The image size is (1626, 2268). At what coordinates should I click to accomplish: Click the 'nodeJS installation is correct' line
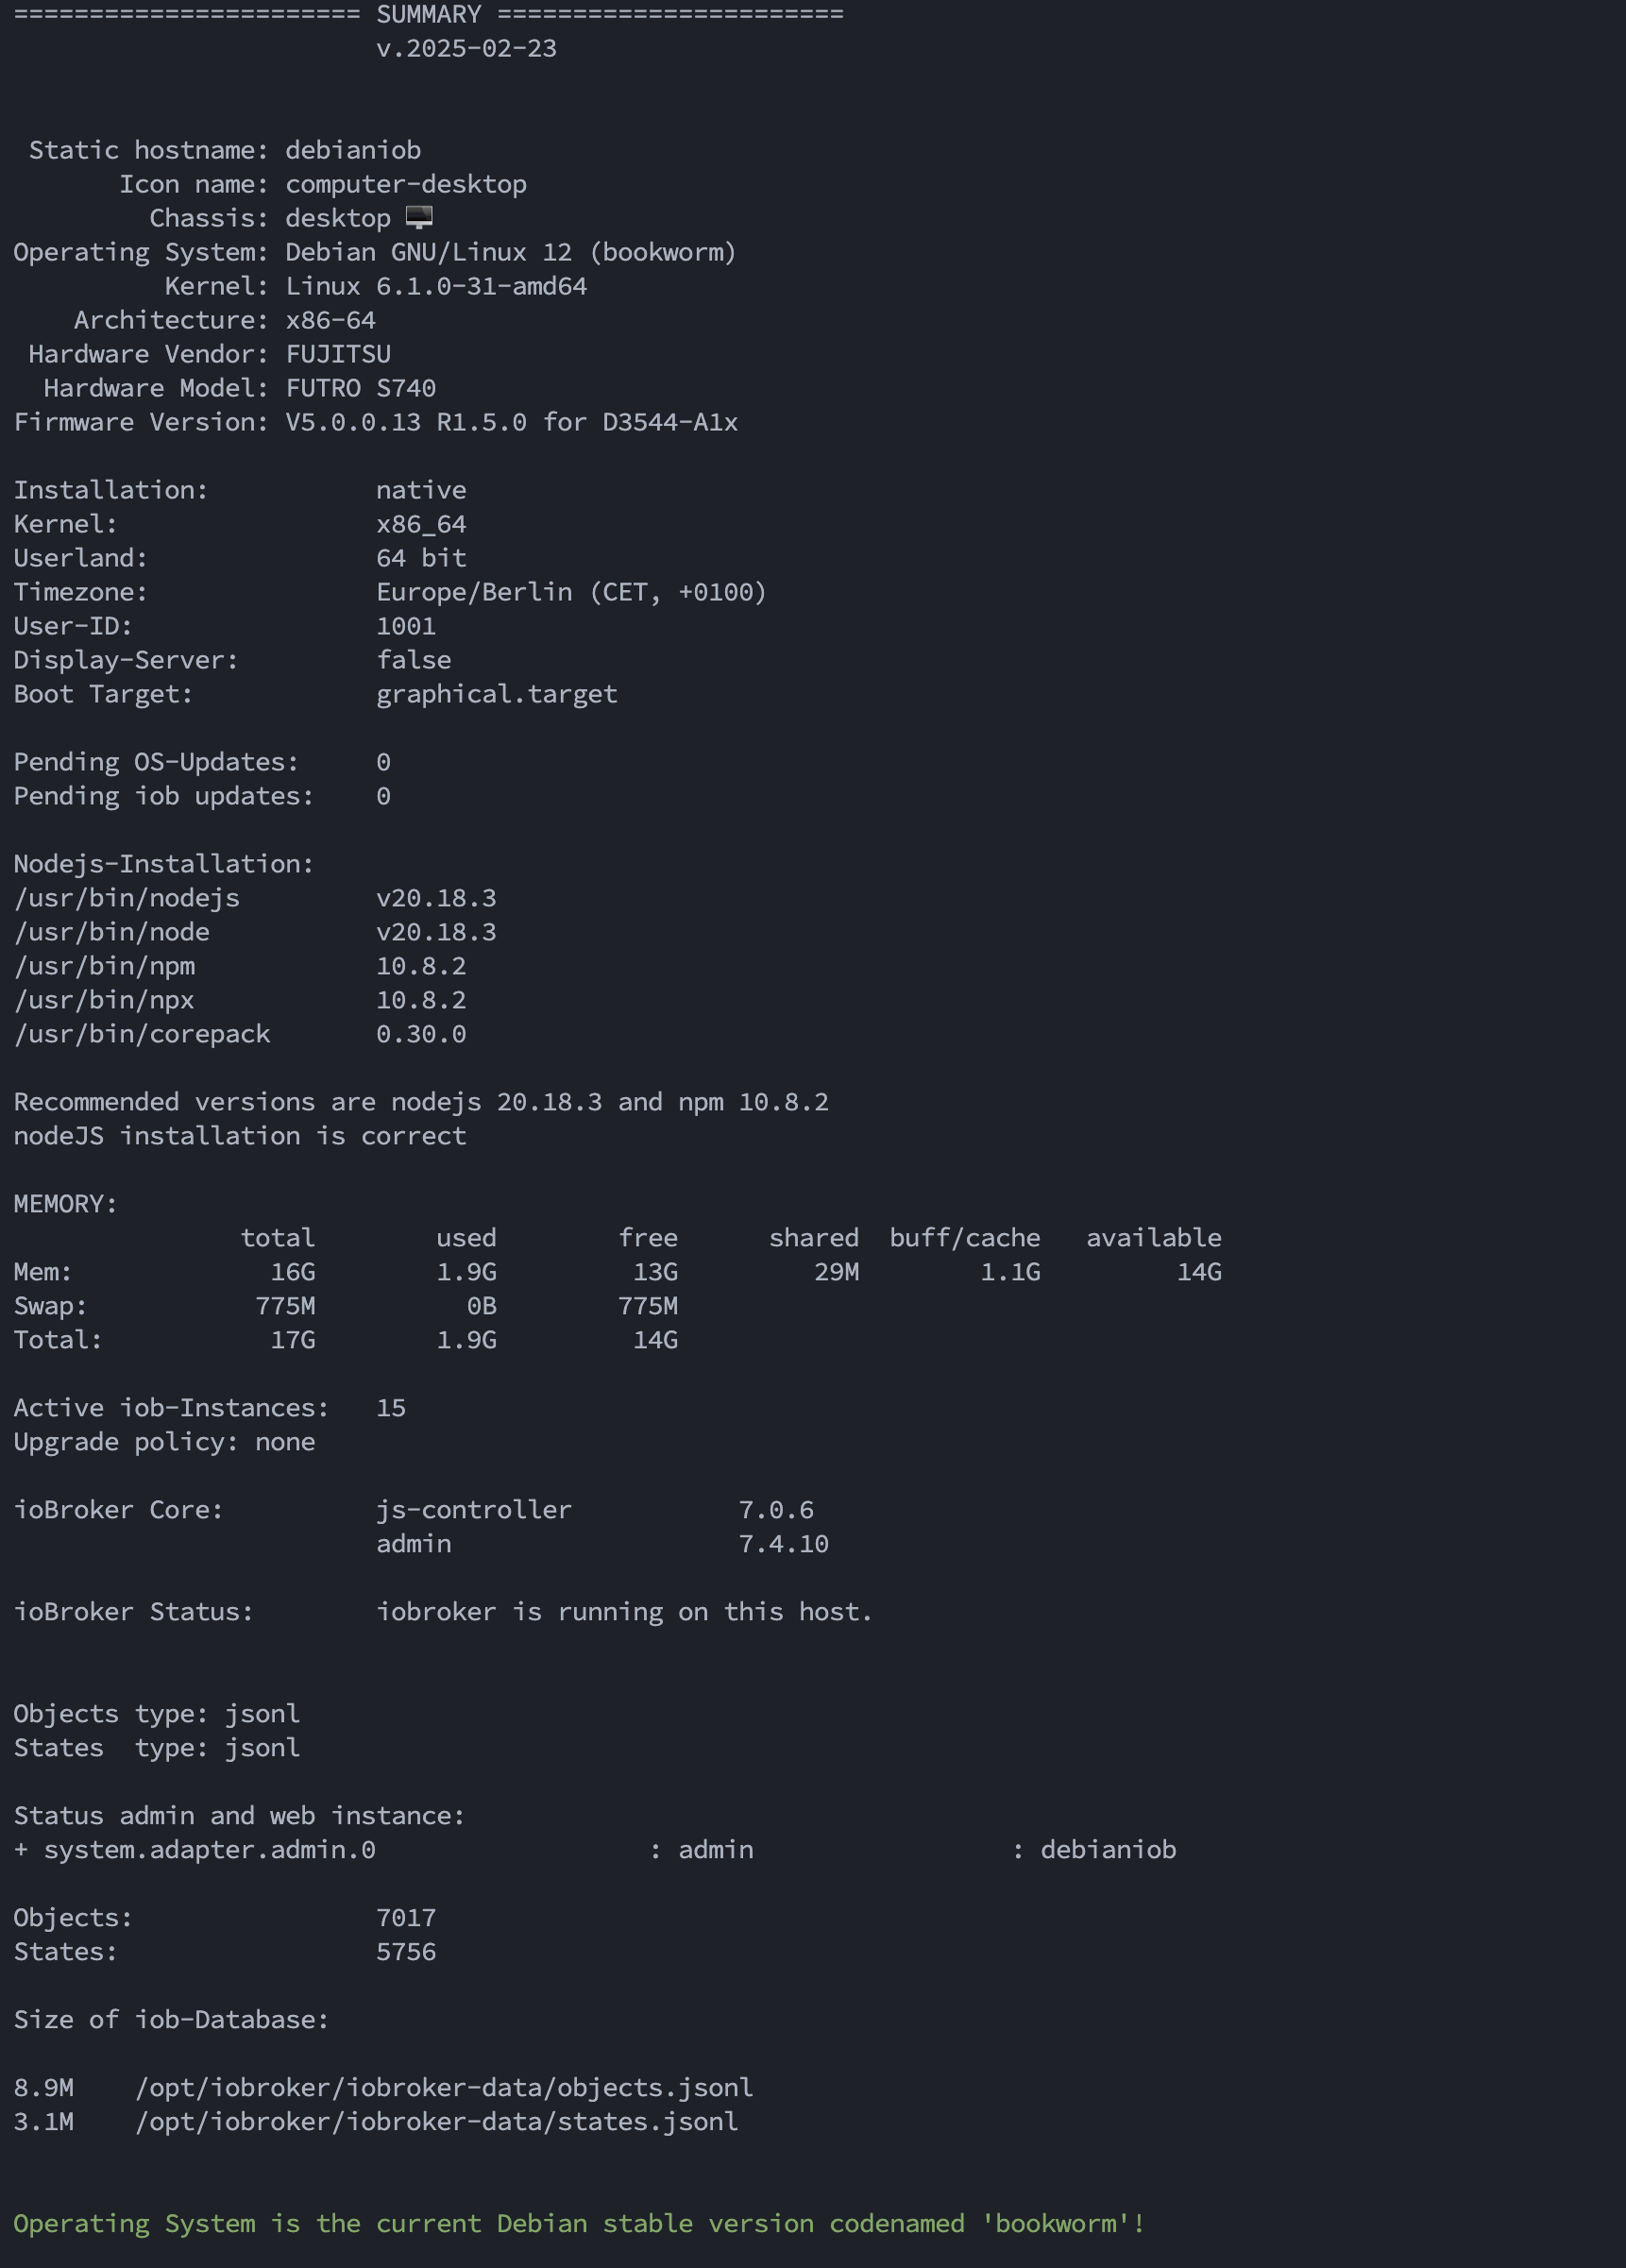(240, 1136)
